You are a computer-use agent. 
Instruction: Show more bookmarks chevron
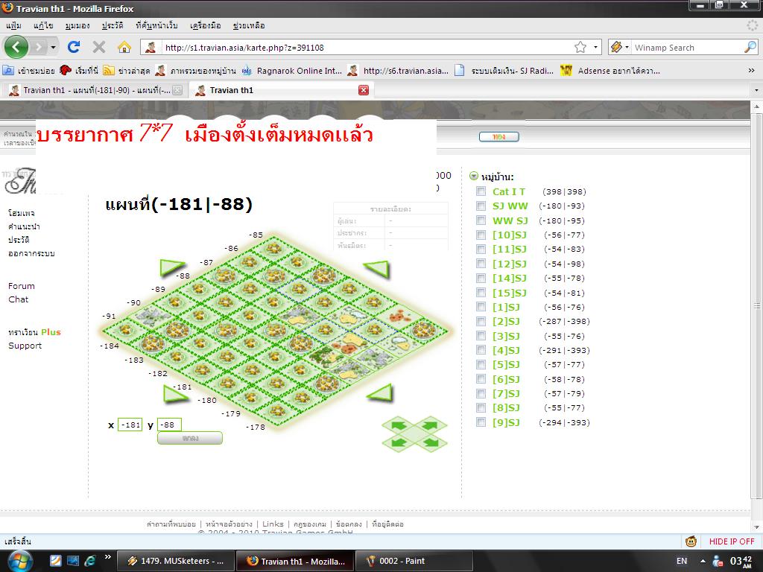pos(751,71)
